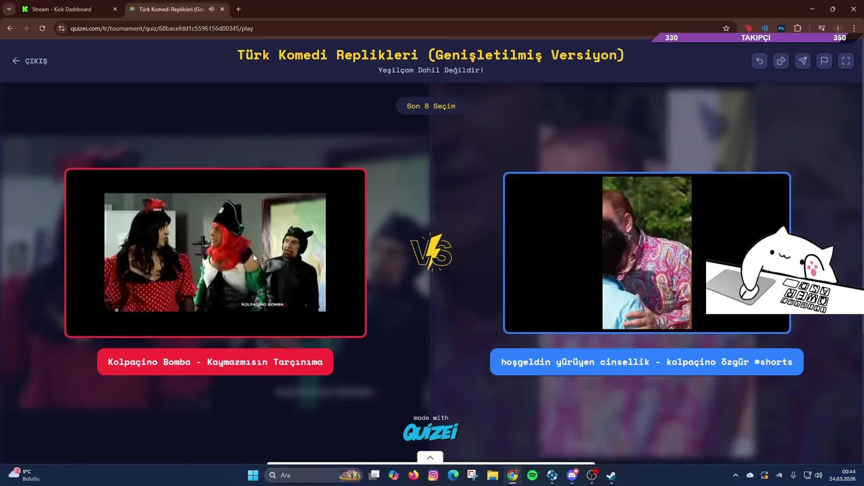864x486 pixels.
Task: Open Discord from taskbar
Action: 572,475
